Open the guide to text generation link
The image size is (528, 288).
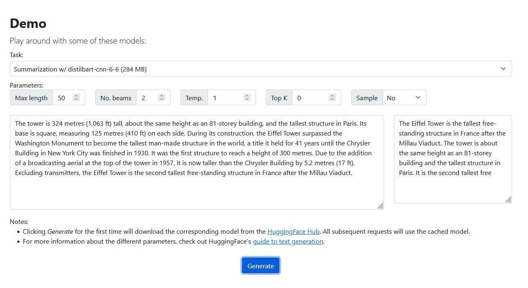click(x=288, y=241)
